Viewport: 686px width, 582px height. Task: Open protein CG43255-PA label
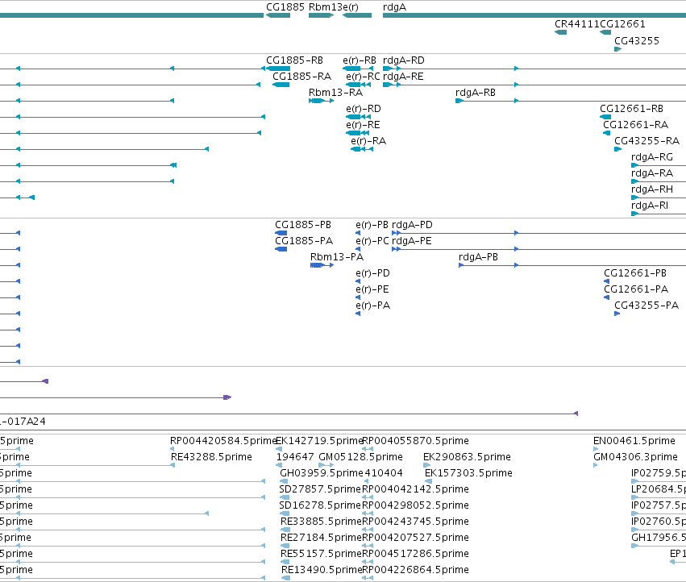647,306
